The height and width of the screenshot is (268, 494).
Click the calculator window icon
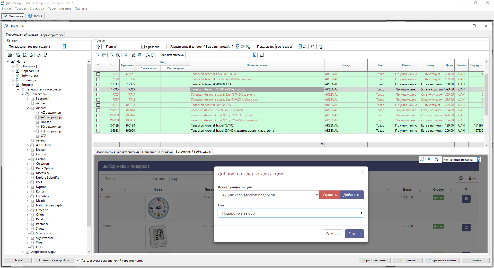[x=154, y=55]
